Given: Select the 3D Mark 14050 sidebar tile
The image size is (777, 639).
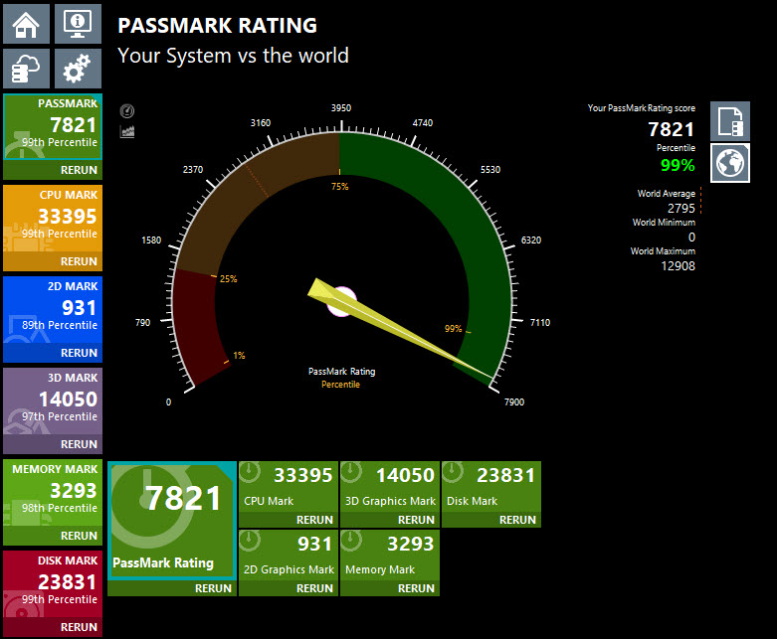Looking at the screenshot, I should tap(53, 401).
